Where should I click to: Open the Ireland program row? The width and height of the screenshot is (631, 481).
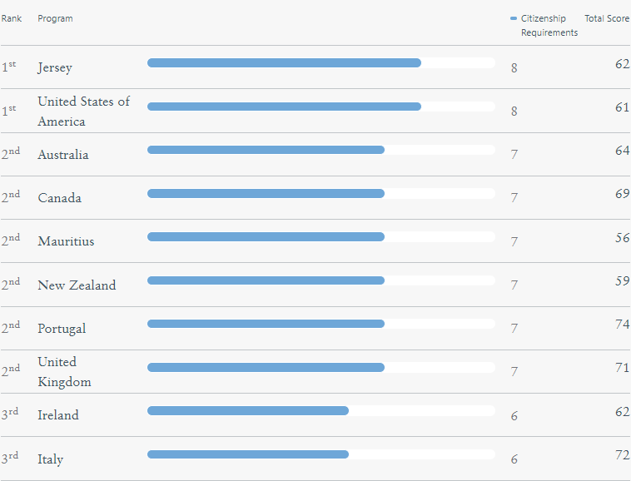tap(58, 415)
